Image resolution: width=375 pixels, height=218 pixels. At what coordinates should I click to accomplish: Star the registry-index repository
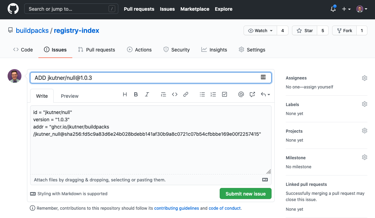tap(305, 30)
